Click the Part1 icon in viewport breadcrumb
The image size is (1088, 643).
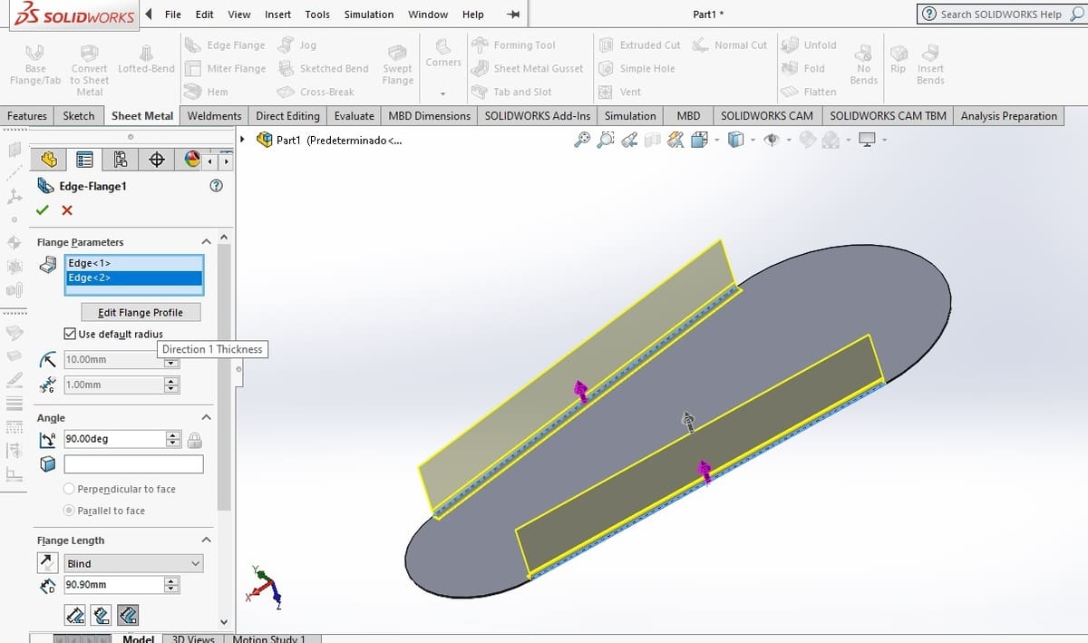(265, 140)
